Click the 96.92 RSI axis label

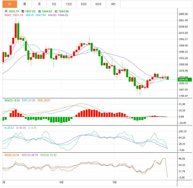[182, 159]
